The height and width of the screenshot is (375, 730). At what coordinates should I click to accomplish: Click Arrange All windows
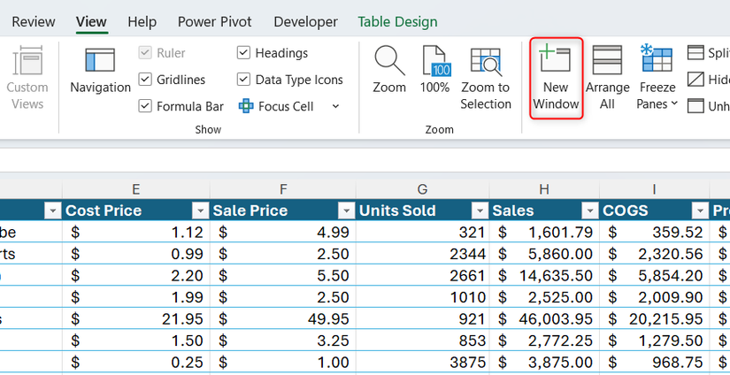[607, 78]
